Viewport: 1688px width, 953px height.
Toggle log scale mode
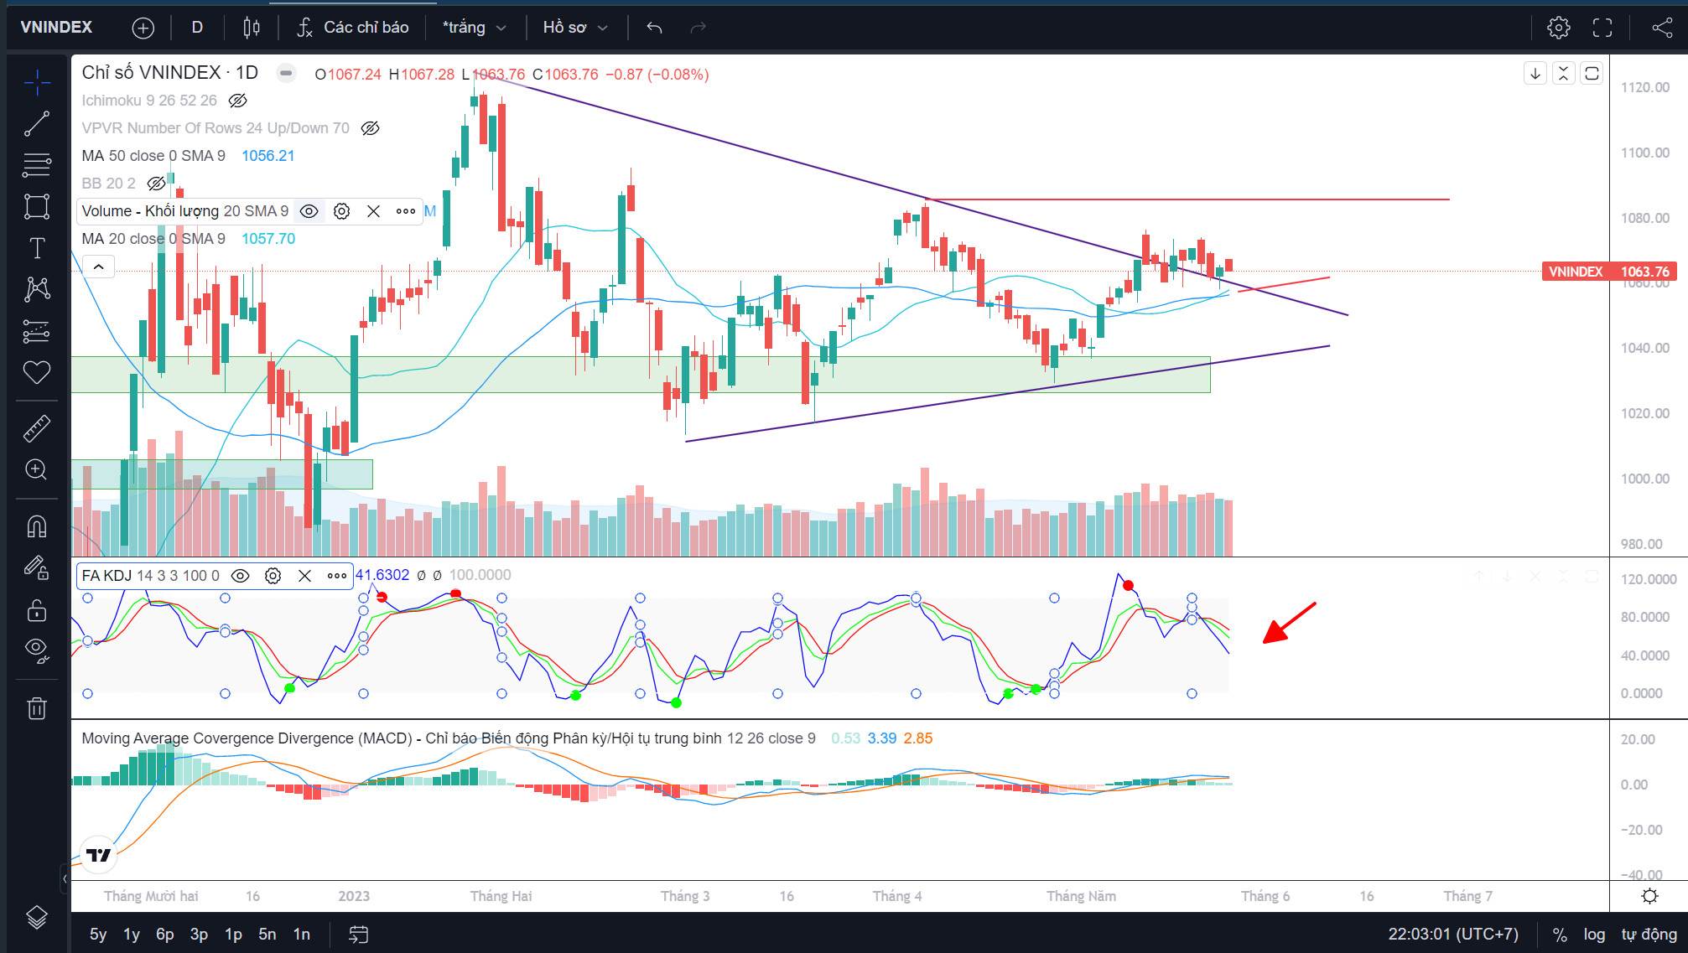click(x=1594, y=934)
